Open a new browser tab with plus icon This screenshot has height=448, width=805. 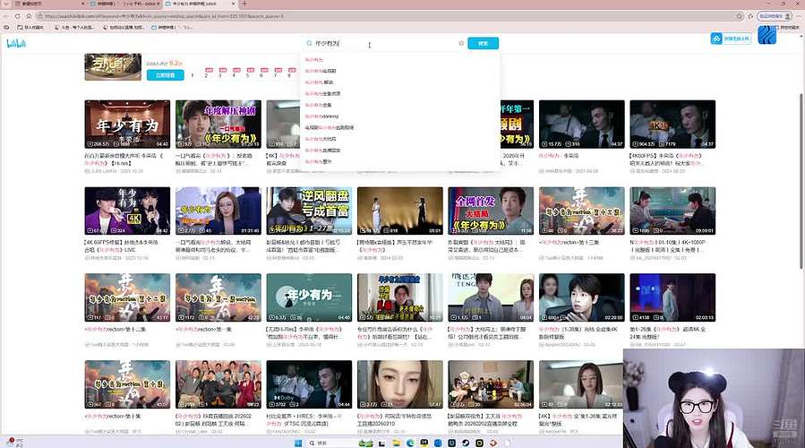244,4
